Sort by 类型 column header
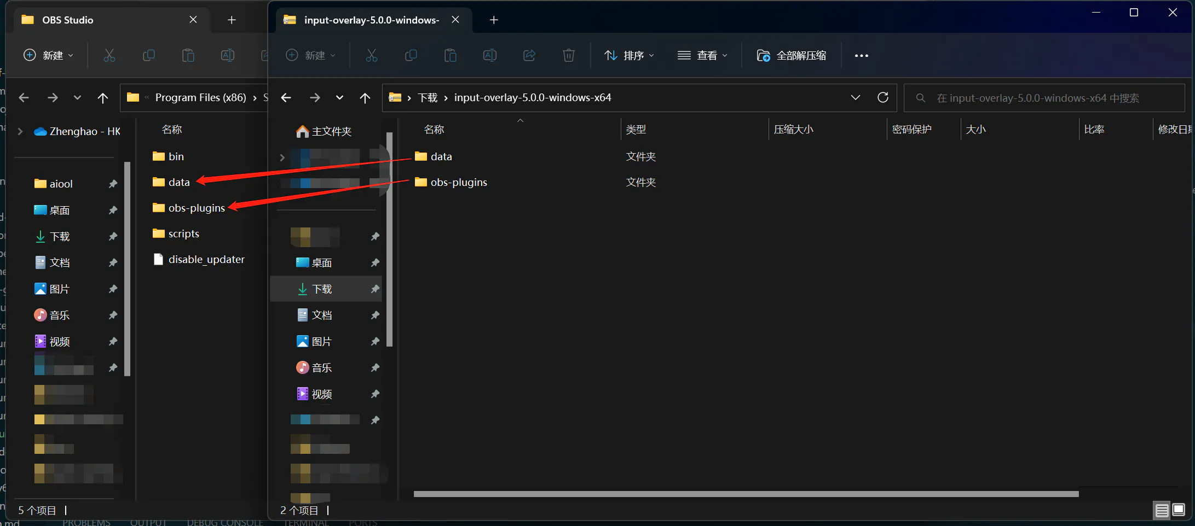This screenshot has width=1195, height=526. 636,130
